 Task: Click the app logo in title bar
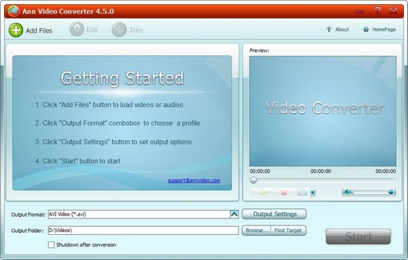(x=14, y=11)
